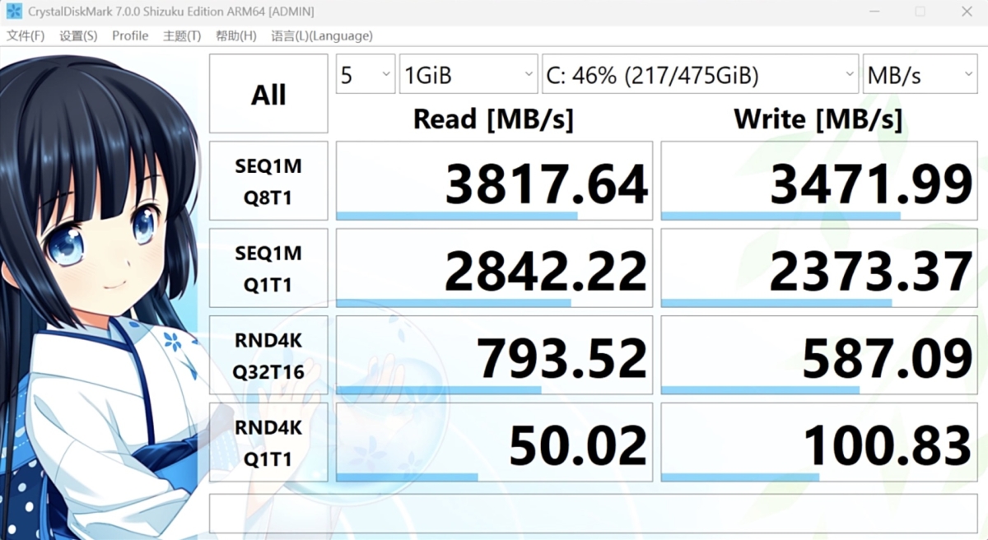
Task: Expand the MB/s unit dropdown
Action: click(x=920, y=75)
